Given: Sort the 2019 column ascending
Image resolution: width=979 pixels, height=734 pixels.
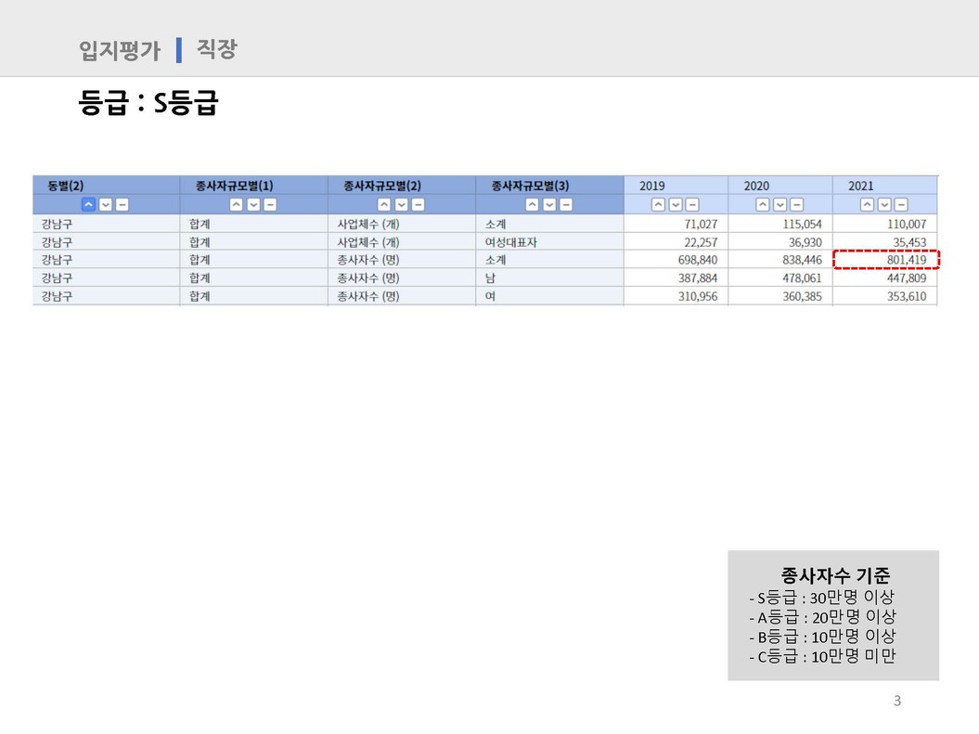Looking at the screenshot, I should click(658, 205).
